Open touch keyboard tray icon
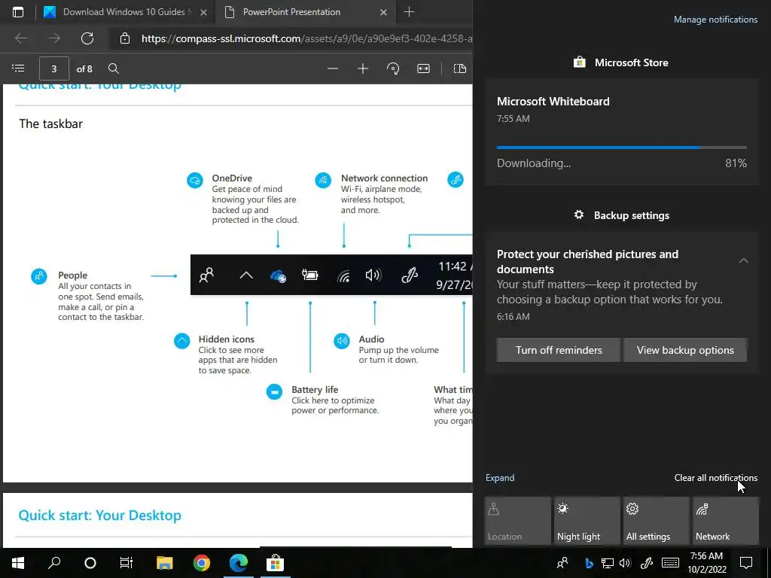Screen dimensions: 771x578 [x=670, y=563]
